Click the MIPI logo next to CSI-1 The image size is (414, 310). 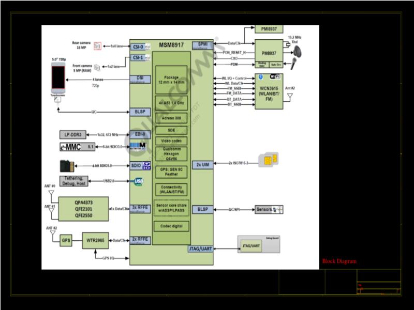pos(147,58)
